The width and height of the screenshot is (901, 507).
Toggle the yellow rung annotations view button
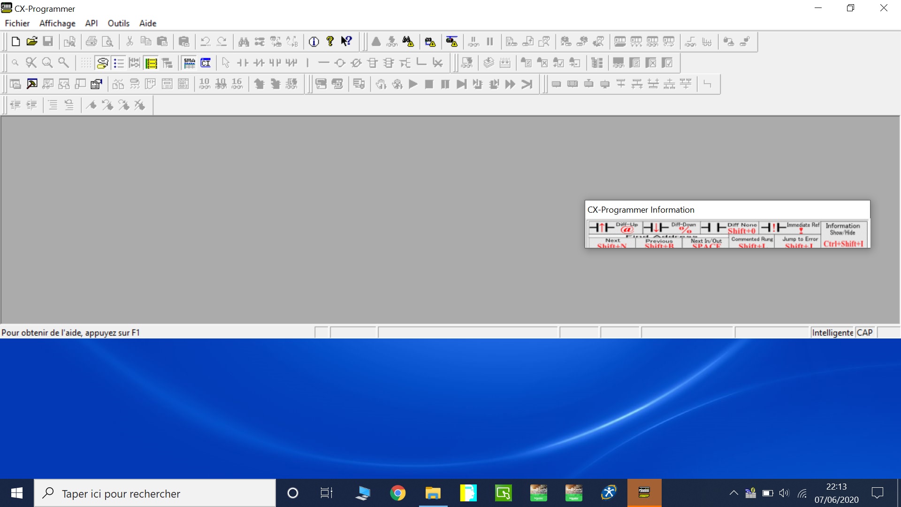coord(151,63)
